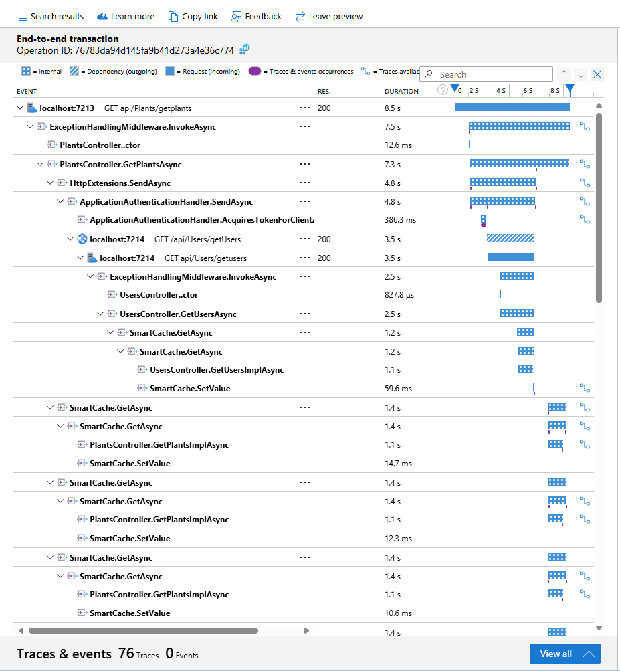The image size is (620, 671).
Task: Jump to previous search match arrow
Action: (564, 74)
